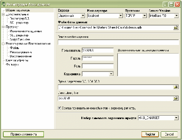The width and height of the screenshot is (182, 140).
Task: Click the Пароль password input field
Action: (98, 58)
